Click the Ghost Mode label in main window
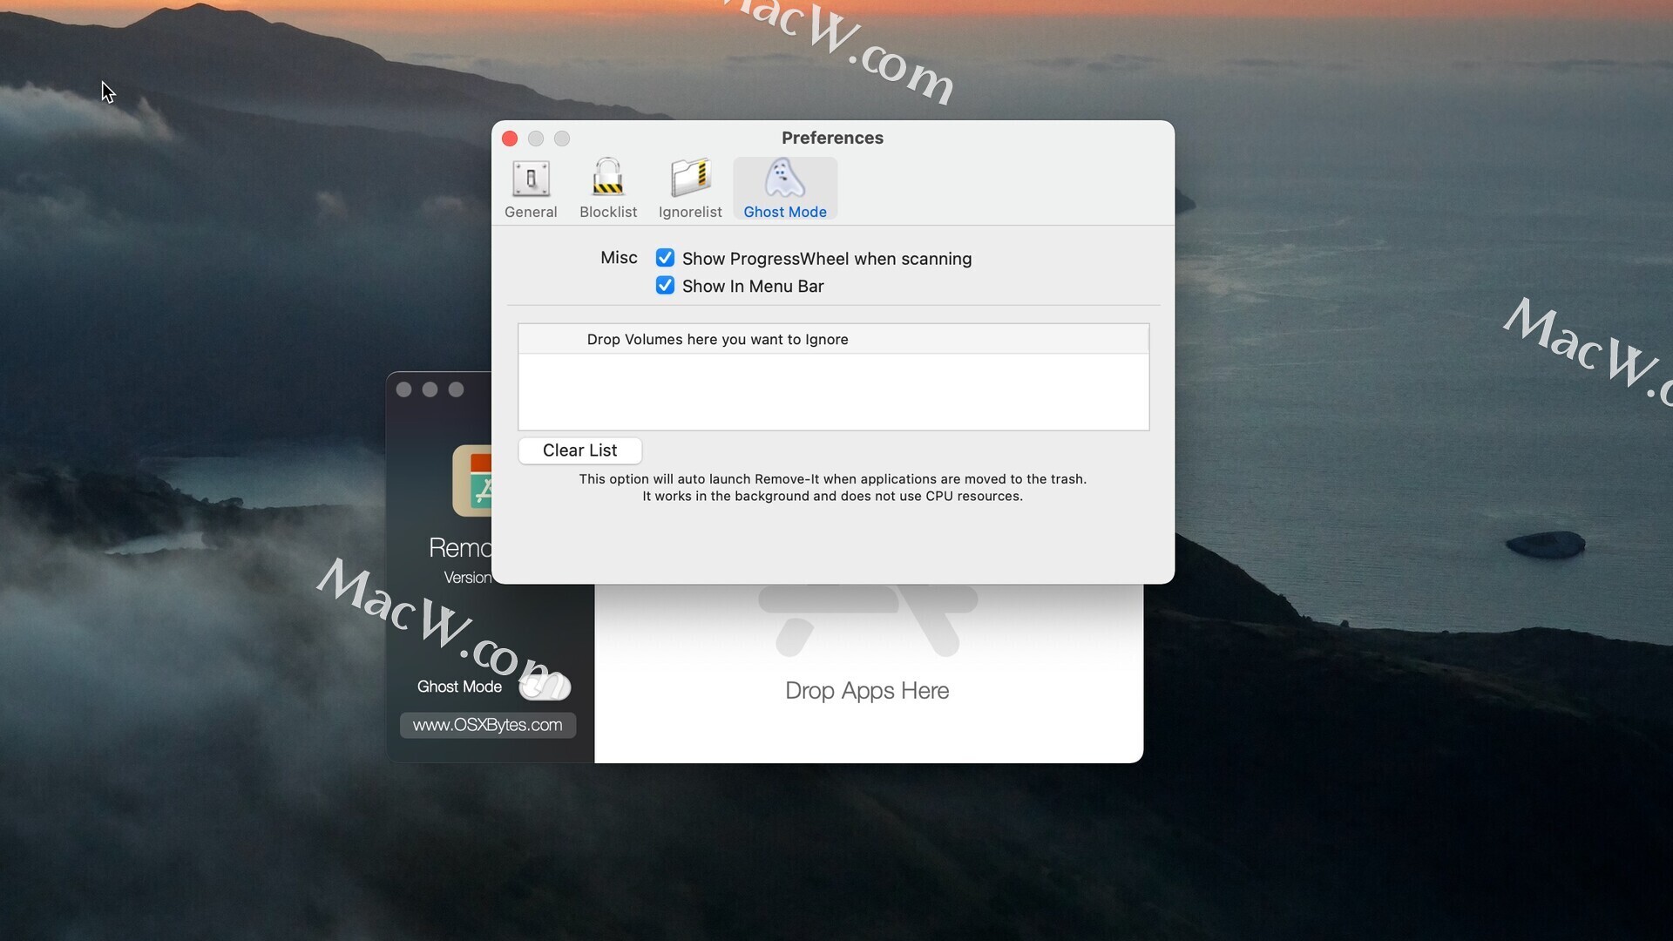Screen dimensions: 1673x941 459,687
